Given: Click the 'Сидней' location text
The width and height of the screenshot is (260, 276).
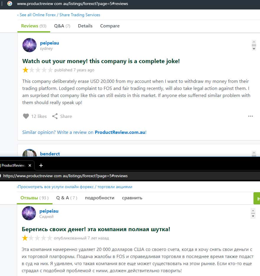Looking at the screenshot, I should [46, 217].
